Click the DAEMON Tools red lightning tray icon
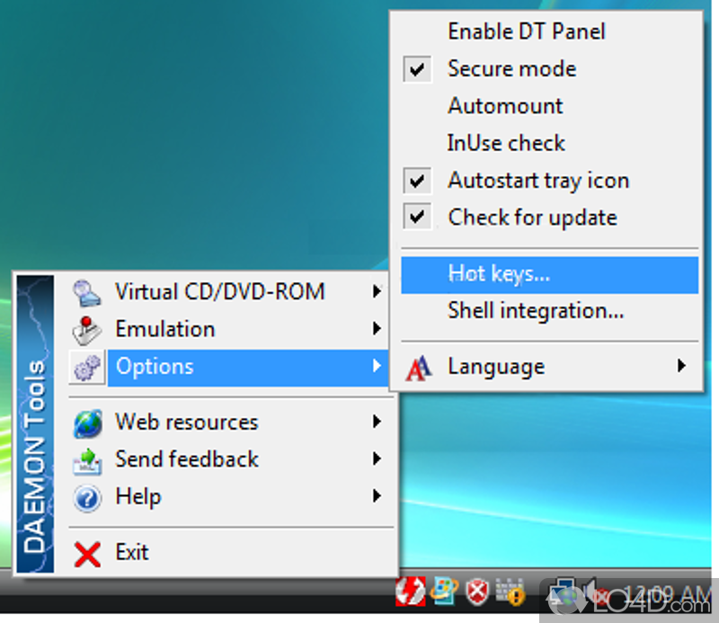Viewport: 719px width, 623px height. (x=411, y=591)
